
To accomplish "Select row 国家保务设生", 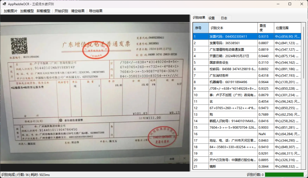I will [x=247, y=62].
